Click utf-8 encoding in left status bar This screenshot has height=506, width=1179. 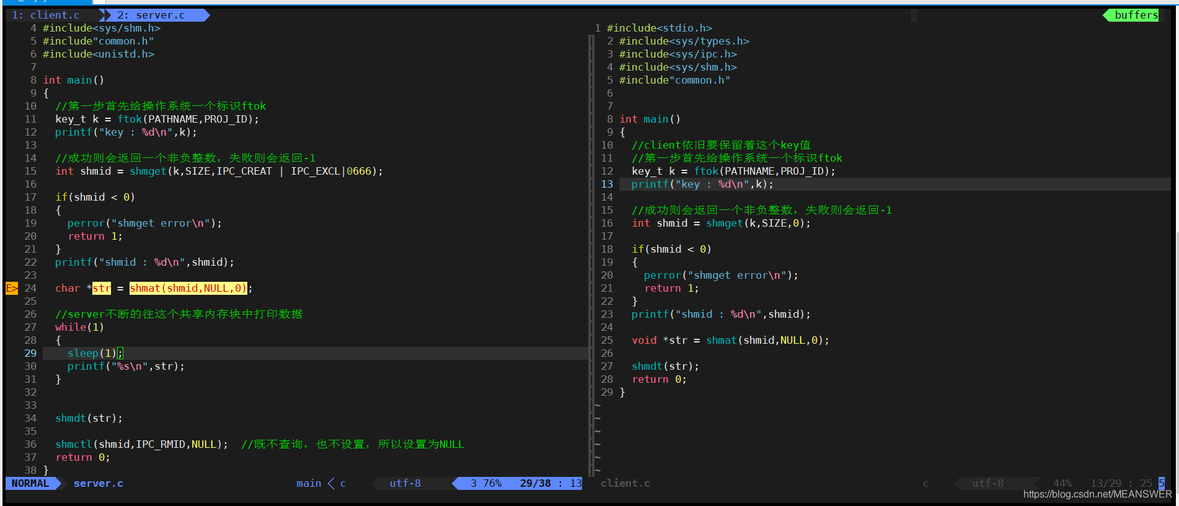(405, 483)
